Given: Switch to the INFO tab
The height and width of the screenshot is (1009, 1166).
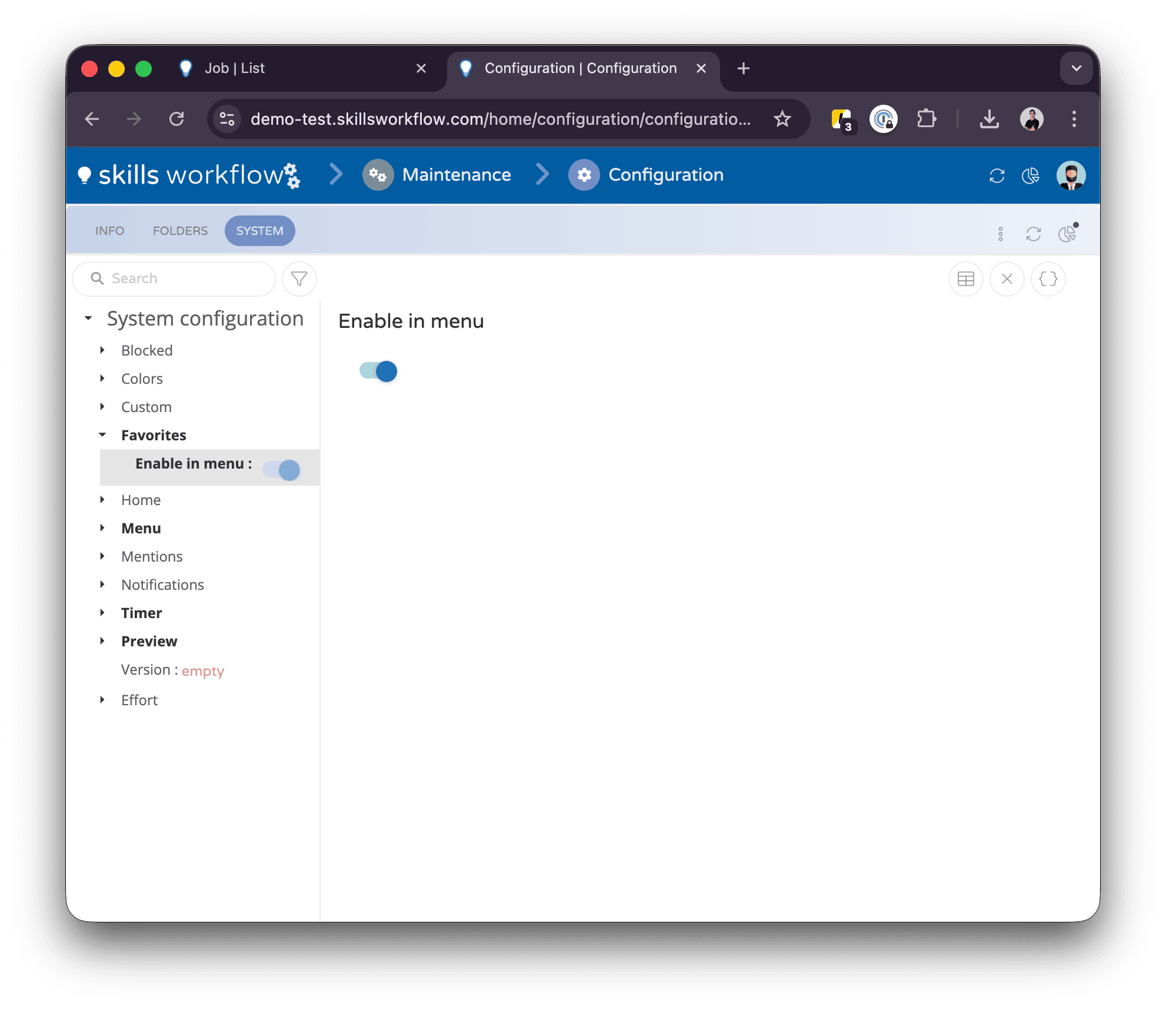Looking at the screenshot, I should pos(109,231).
